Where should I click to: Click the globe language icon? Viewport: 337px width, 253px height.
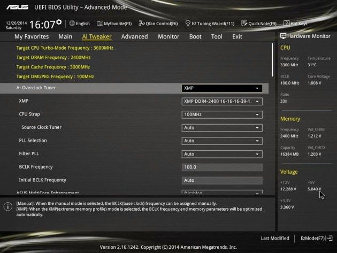click(72, 23)
